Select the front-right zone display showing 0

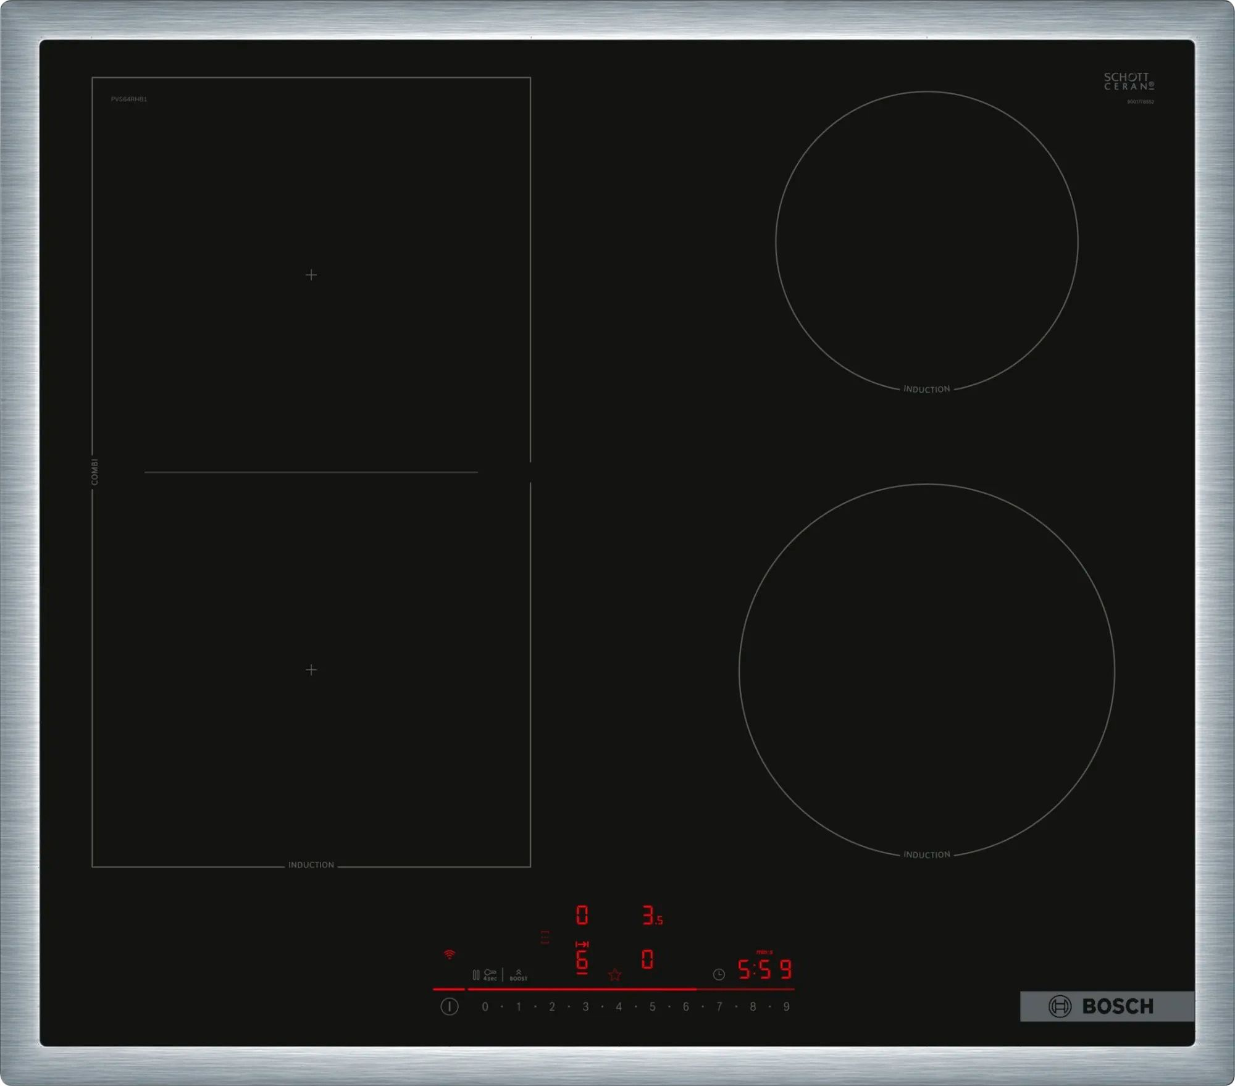647,959
